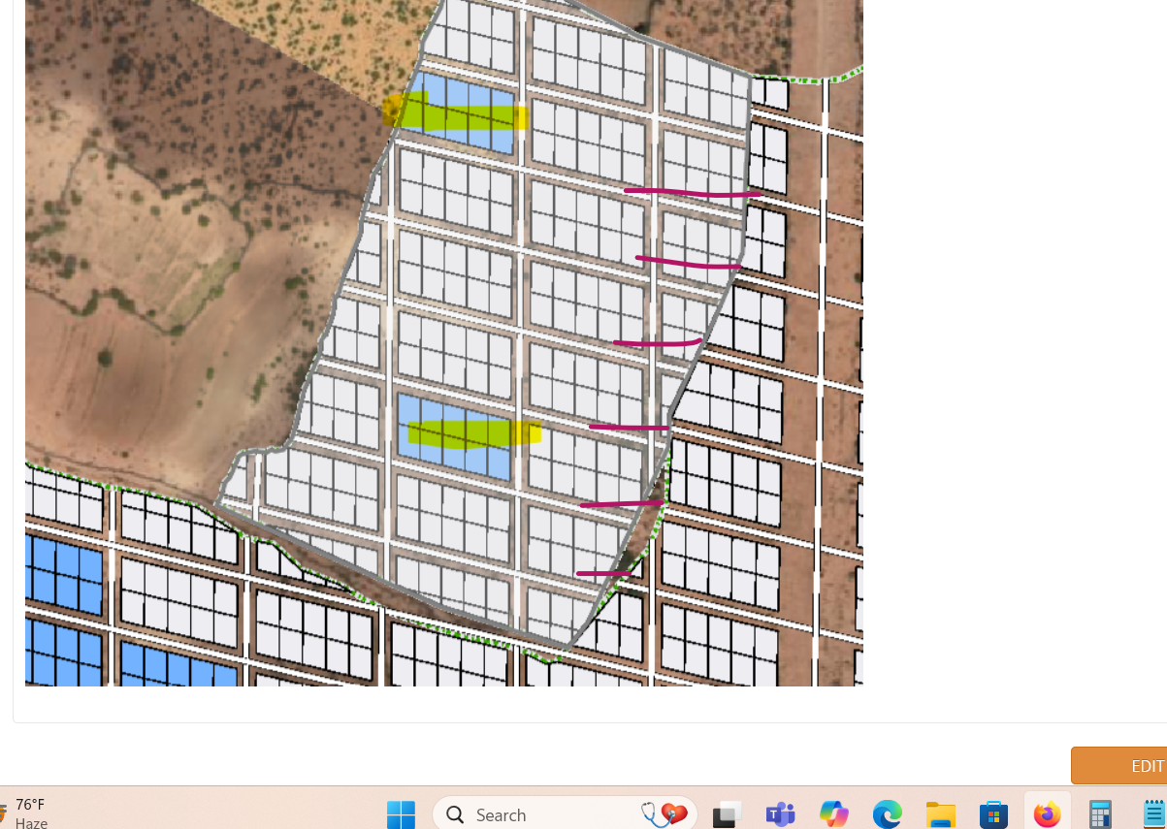Switch to Firefox in the taskbar

tap(1047, 814)
